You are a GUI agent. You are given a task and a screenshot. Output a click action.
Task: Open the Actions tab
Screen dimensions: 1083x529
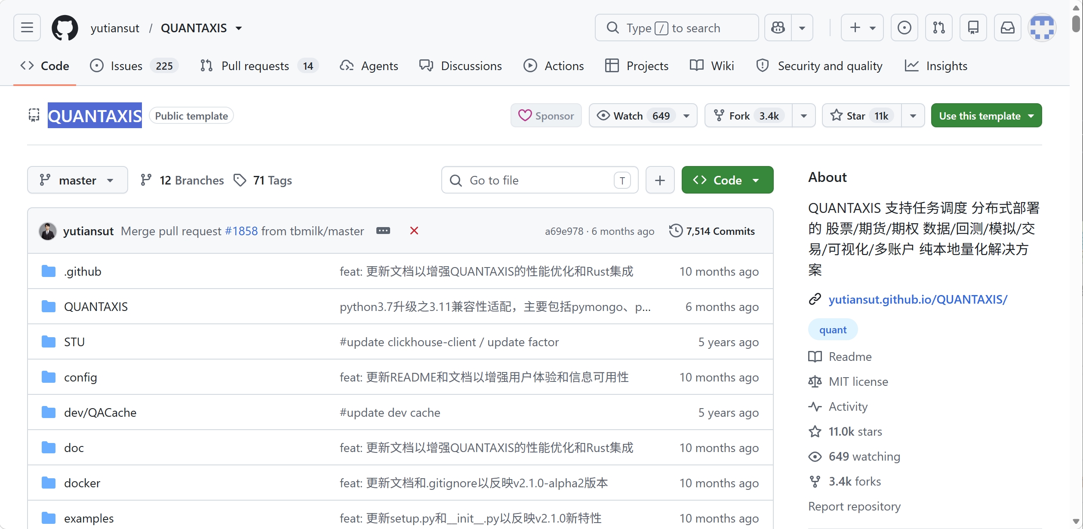coord(554,66)
